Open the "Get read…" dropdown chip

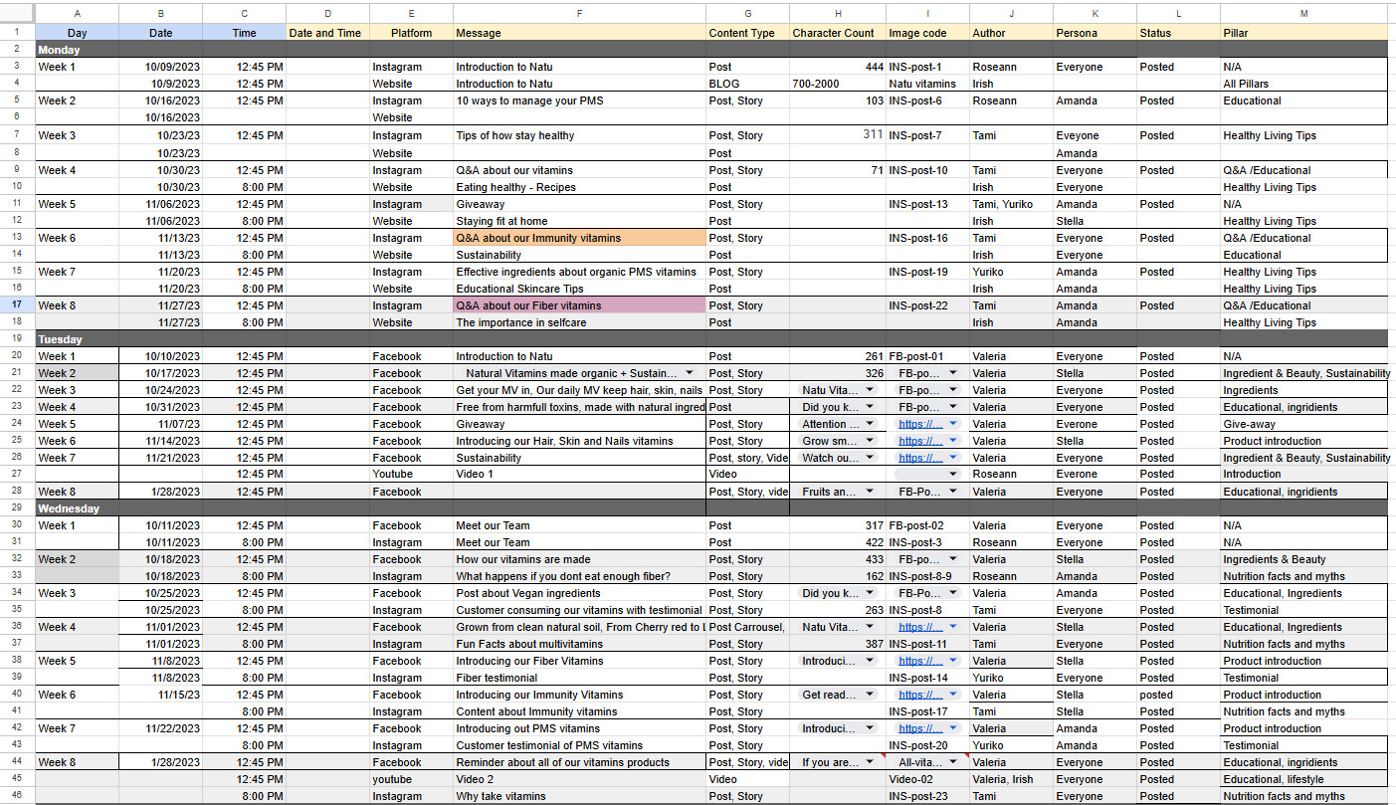click(x=870, y=695)
